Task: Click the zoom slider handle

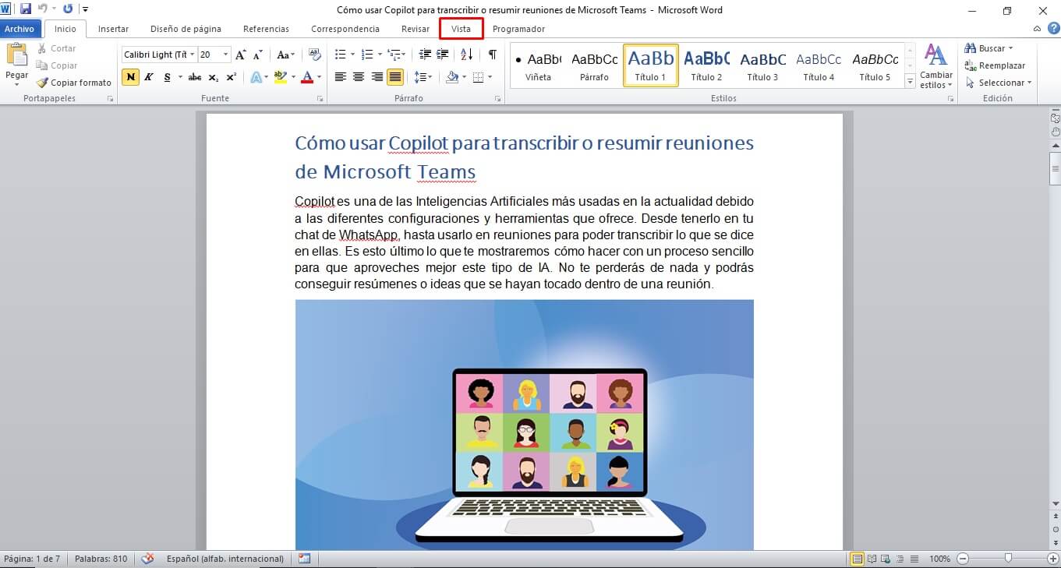Action: coord(1008,559)
